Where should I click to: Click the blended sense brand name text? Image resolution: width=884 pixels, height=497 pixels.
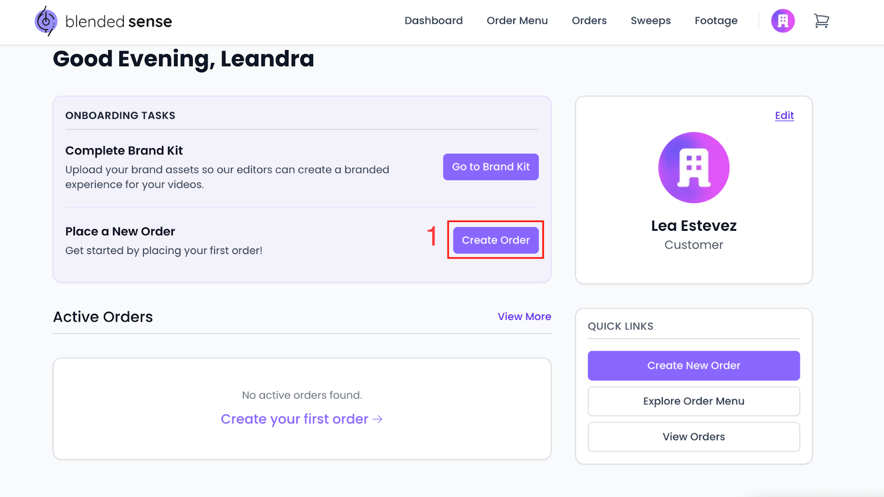(x=118, y=22)
